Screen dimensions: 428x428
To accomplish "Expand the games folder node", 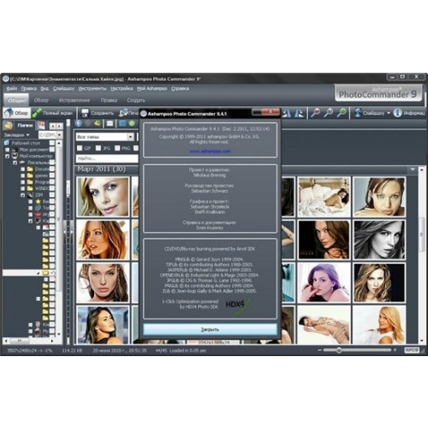I will 22,175.
